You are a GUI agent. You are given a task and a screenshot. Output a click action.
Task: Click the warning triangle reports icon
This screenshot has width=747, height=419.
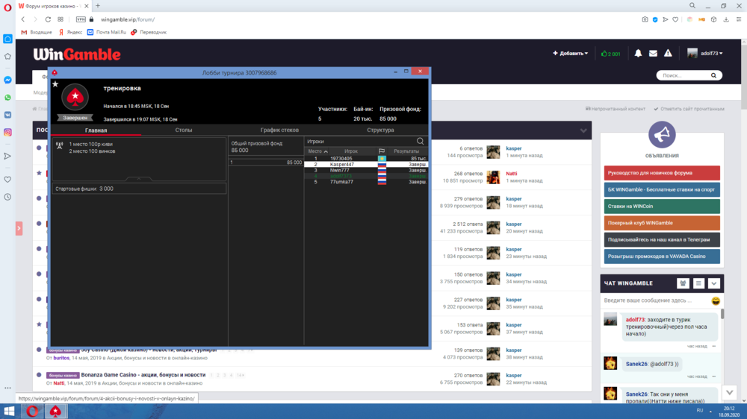pos(668,54)
